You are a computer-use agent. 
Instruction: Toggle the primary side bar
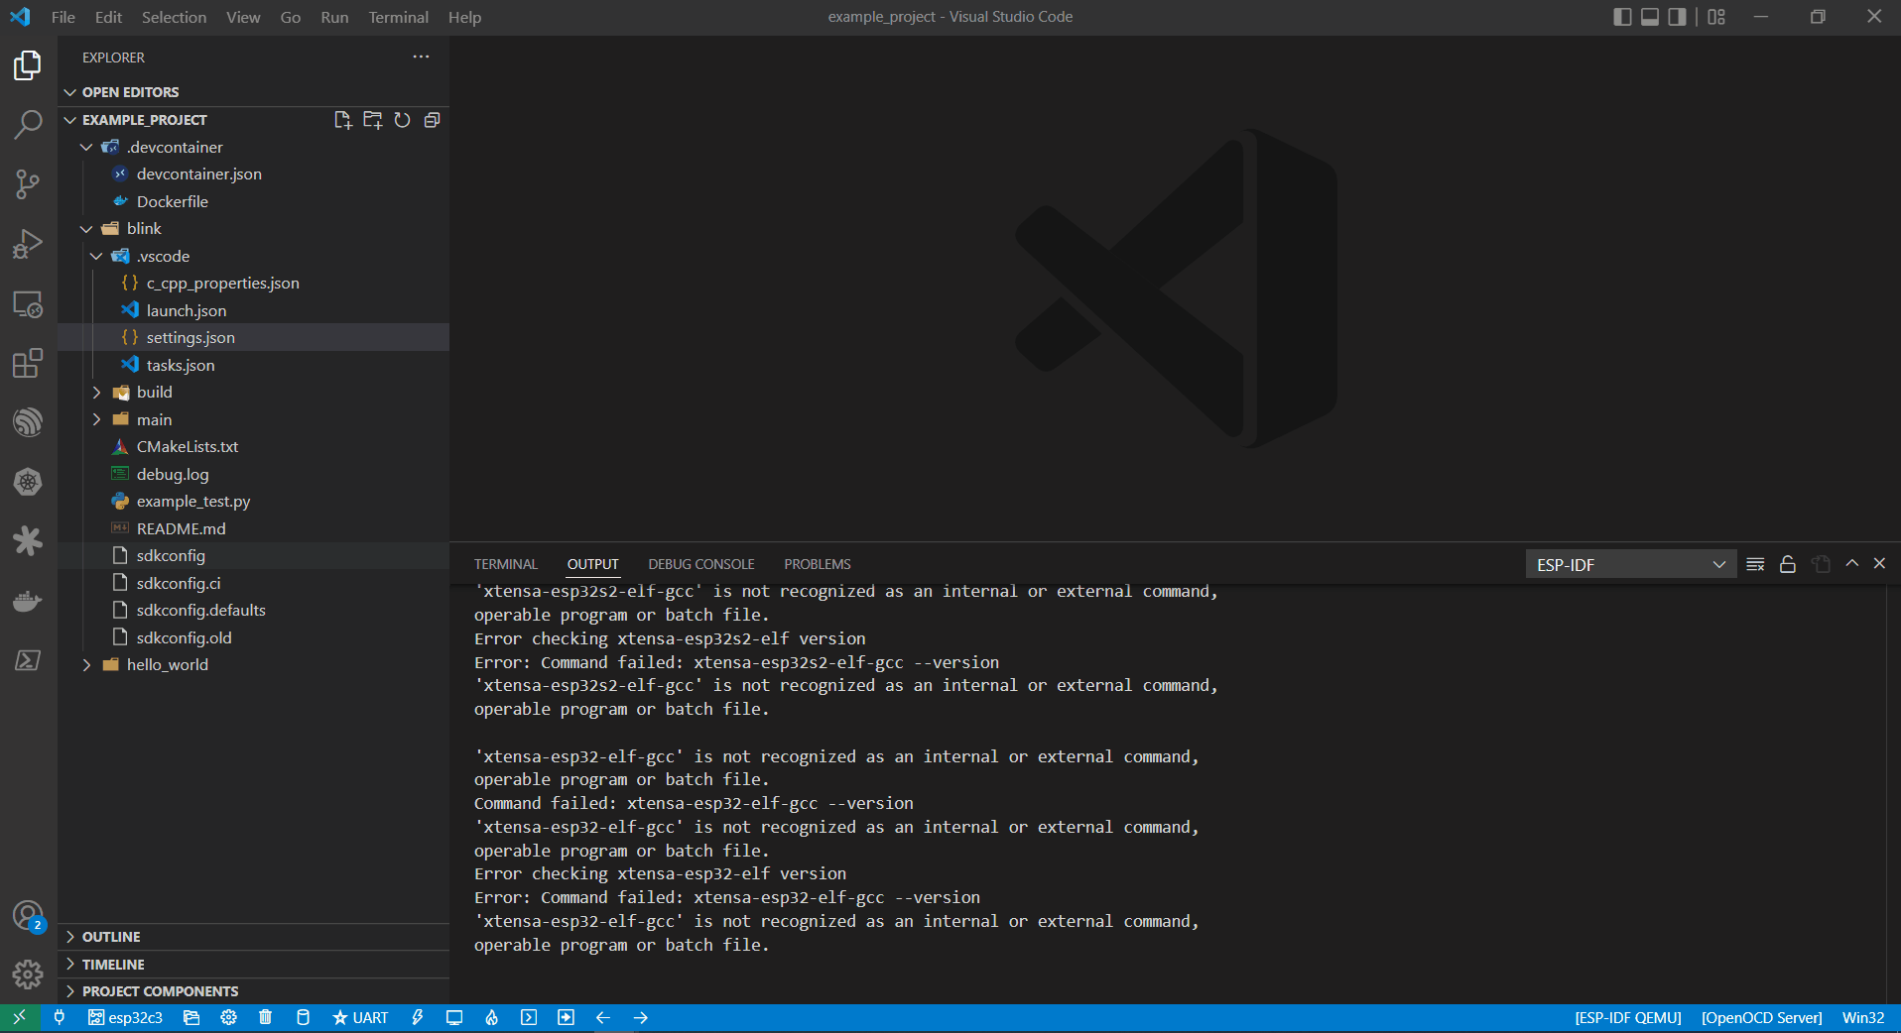pyautogui.click(x=1623, y=16)
